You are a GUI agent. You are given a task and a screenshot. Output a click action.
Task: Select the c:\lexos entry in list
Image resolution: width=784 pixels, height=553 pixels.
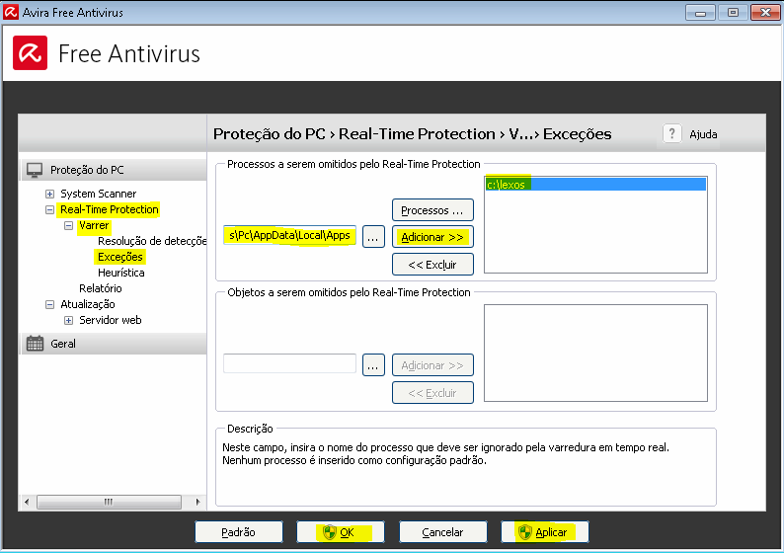click(x=595, y=184)
